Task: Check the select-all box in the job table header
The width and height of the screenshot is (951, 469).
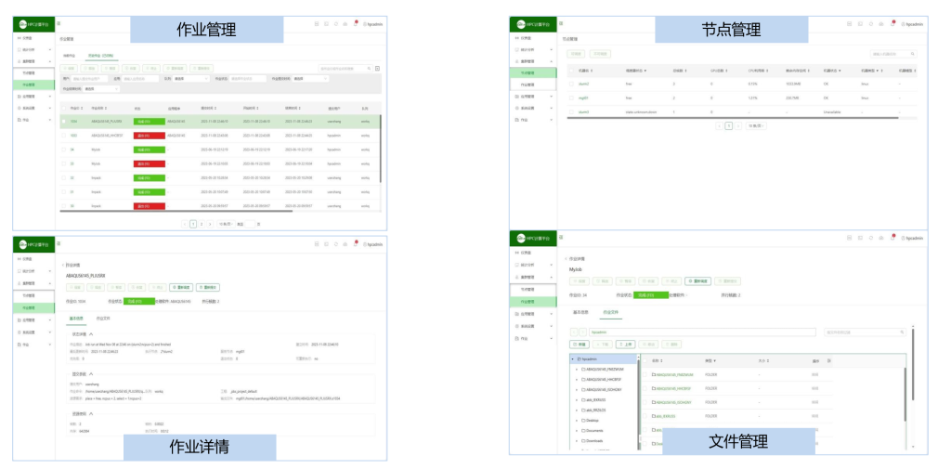Action: [x=63, y=108]
